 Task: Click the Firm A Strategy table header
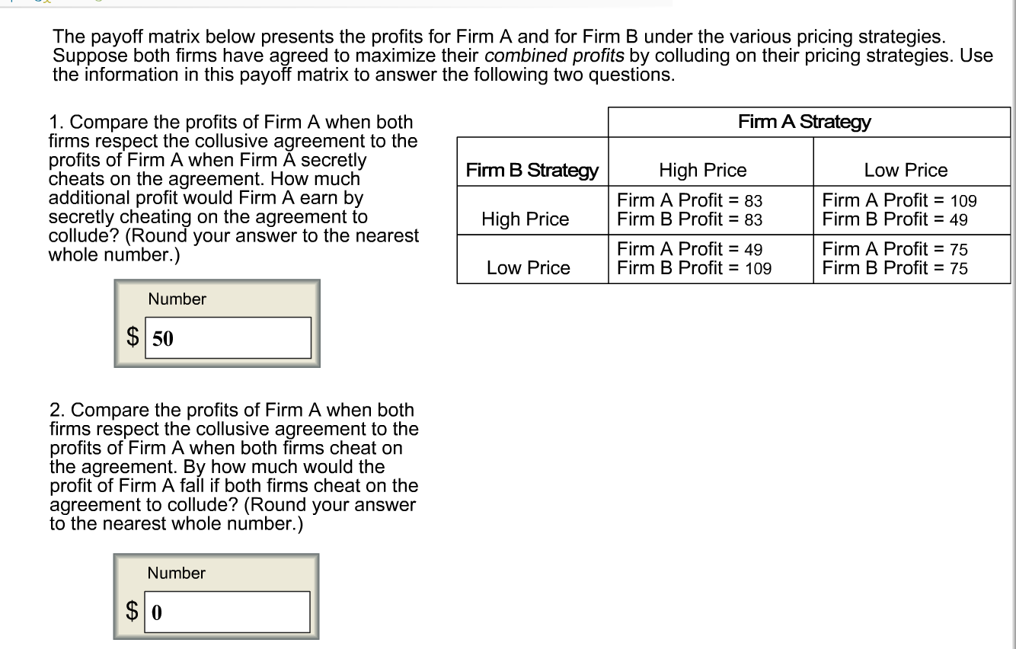point(804,121)
